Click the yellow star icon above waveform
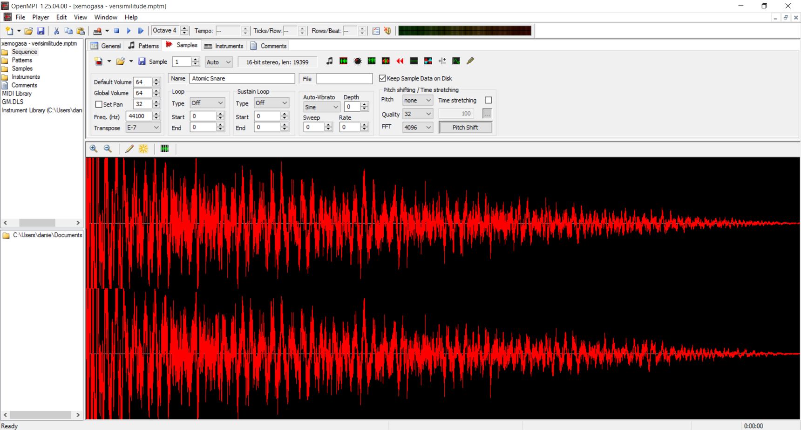 (x=143, y=149)
